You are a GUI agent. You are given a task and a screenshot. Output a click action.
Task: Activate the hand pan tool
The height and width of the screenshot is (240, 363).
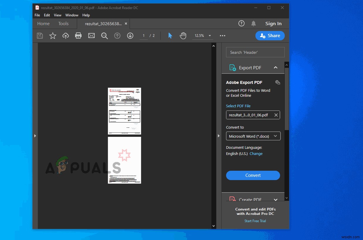pyautogui.click(x=183, y=35)
